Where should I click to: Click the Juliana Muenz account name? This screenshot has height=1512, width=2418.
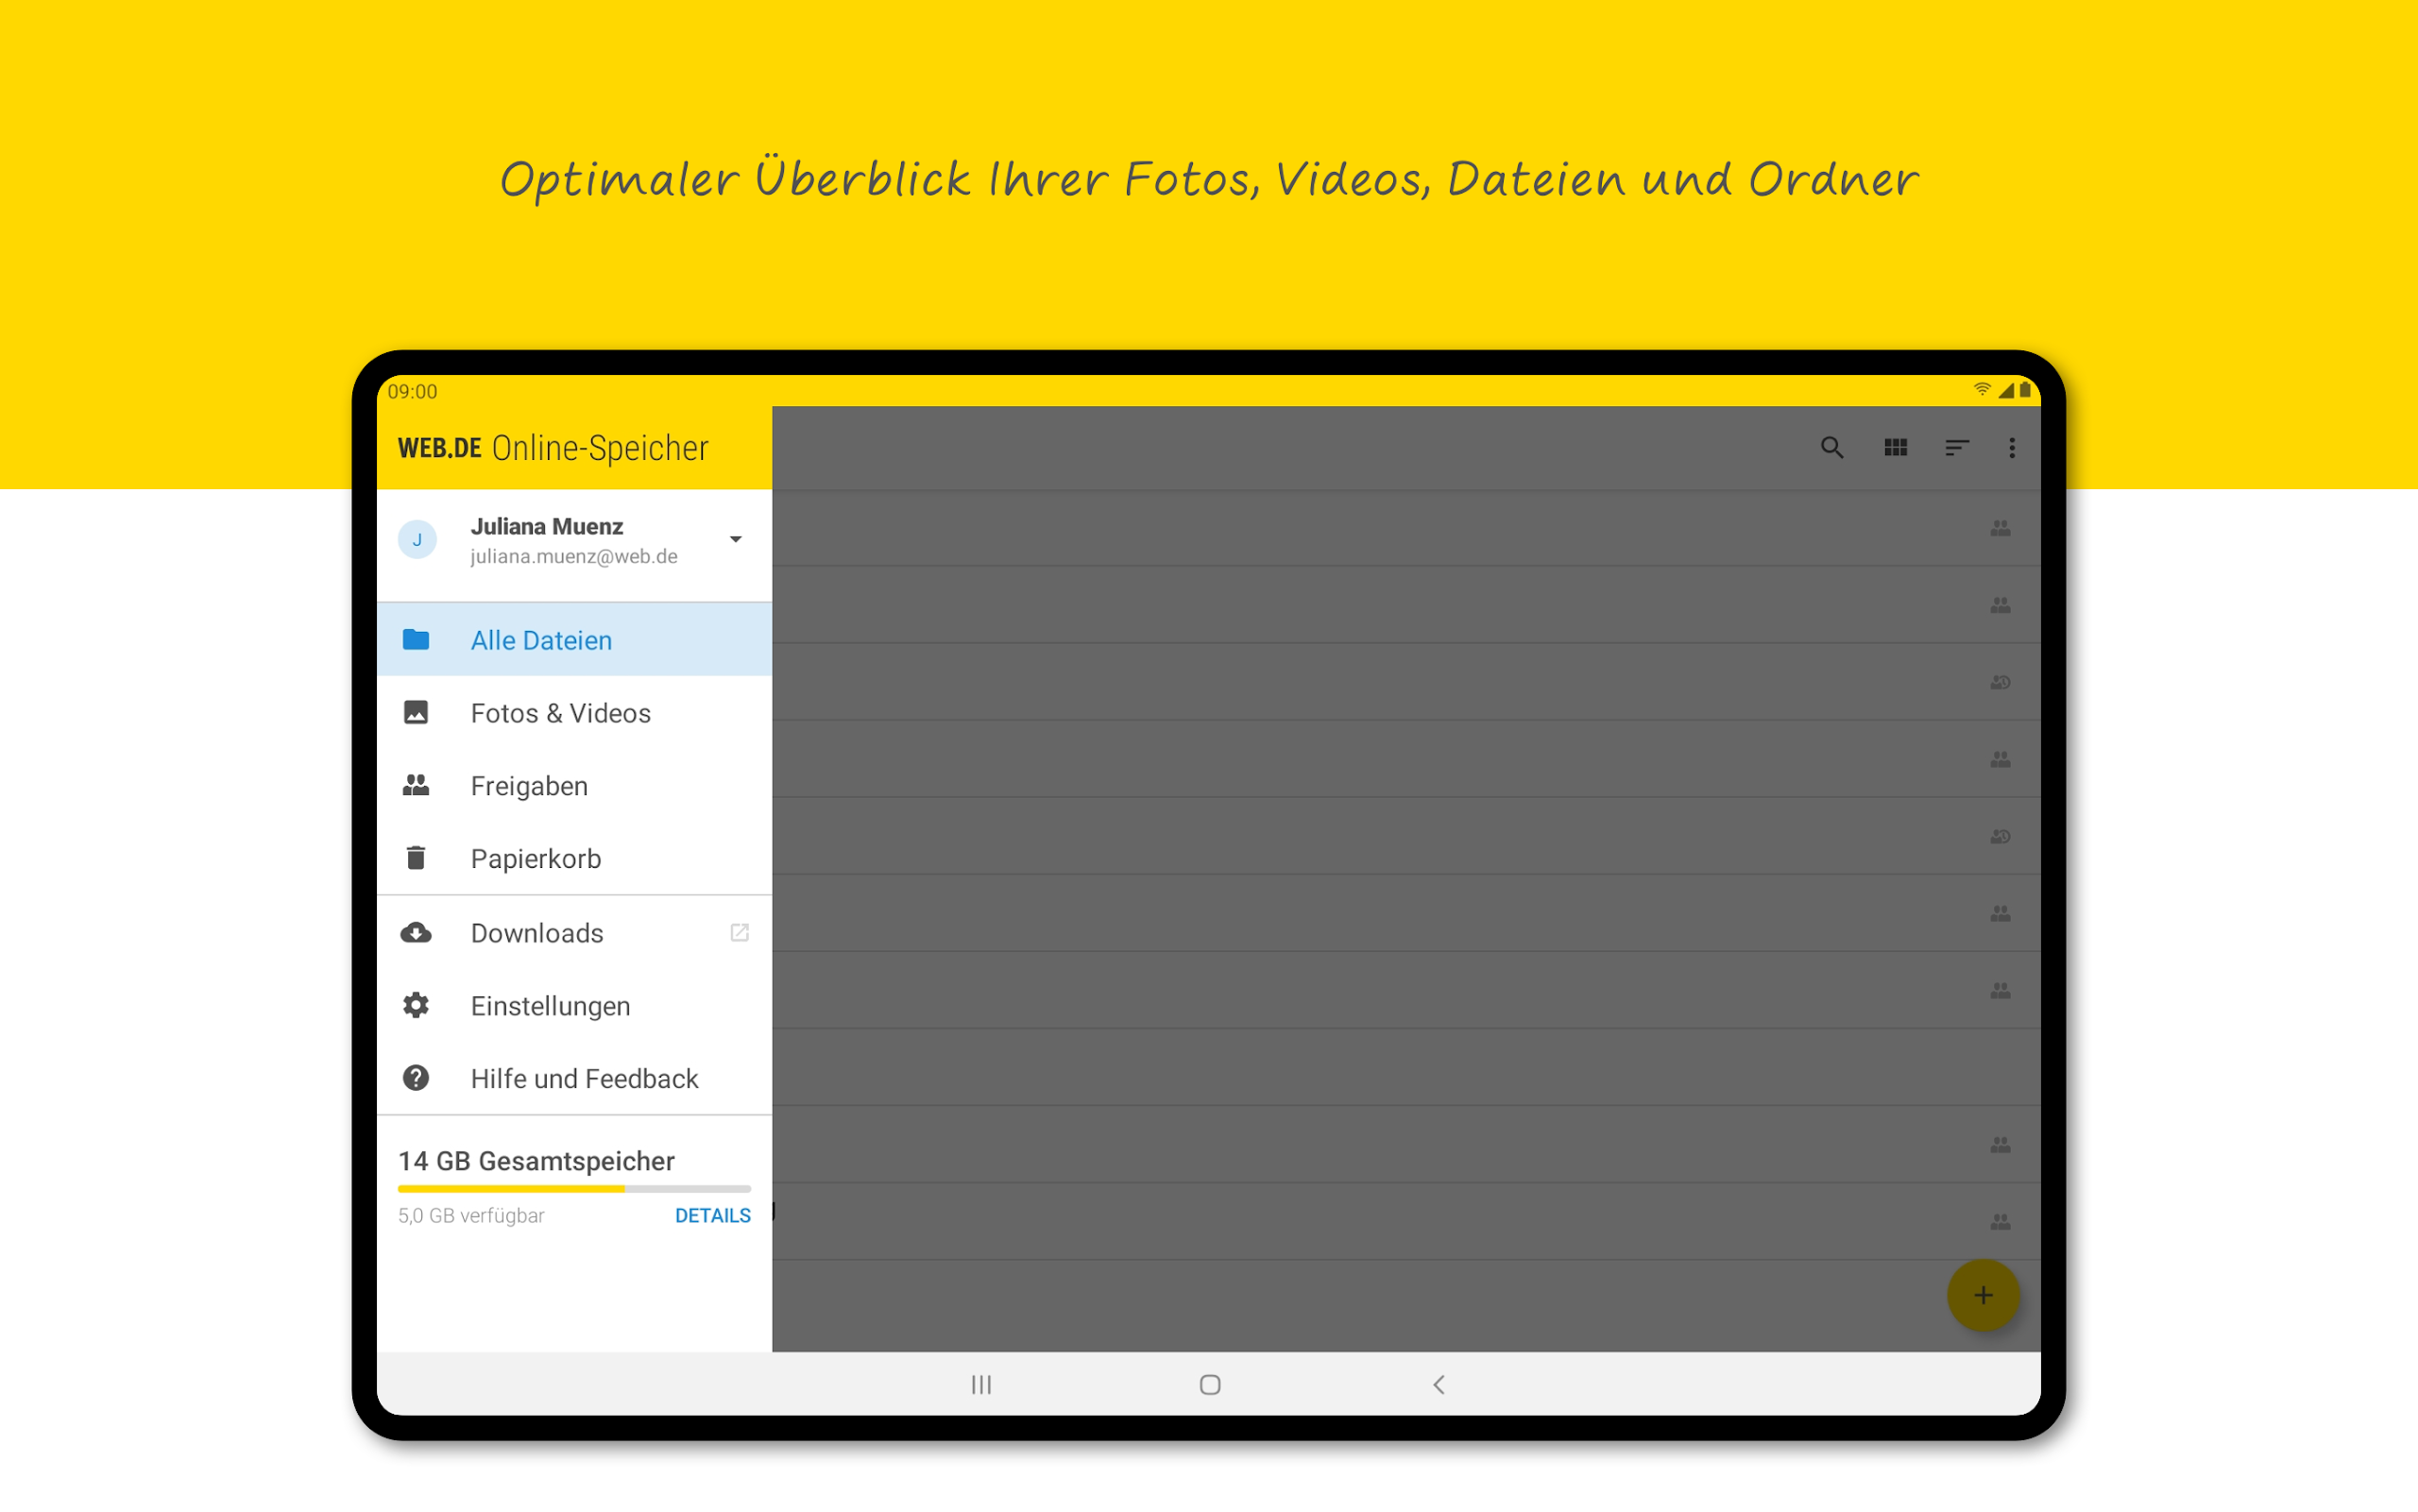pos(547,526)
